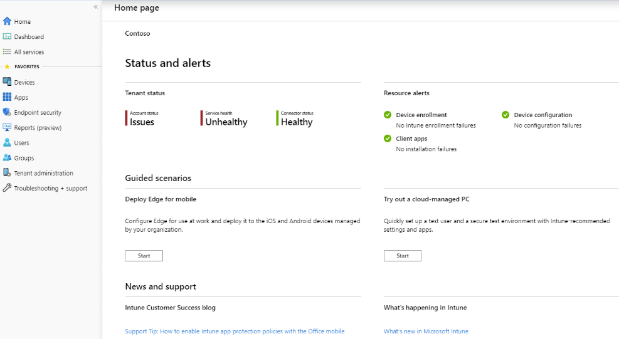This screenshot has height=339, width=619.
Task: Click the Status and alerts heading
Action: point(168,63)
